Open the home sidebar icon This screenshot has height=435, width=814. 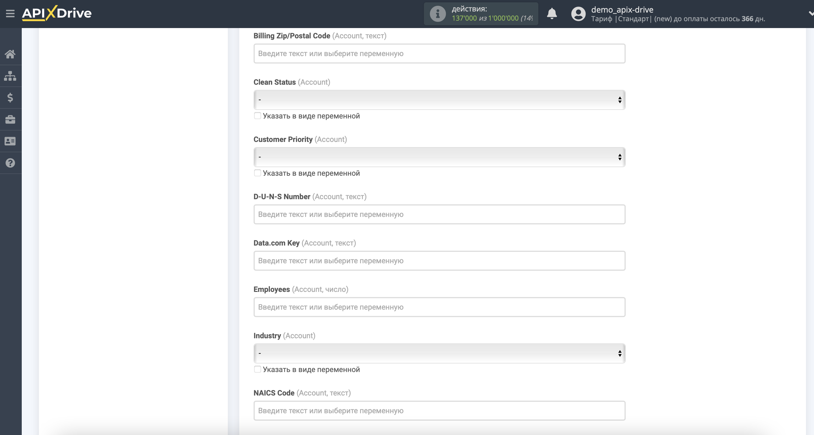[x=10, y=54]
